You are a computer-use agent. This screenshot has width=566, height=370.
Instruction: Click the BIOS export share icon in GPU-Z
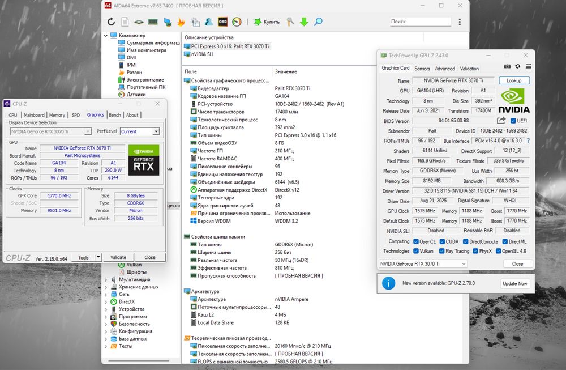(x=501, y=121)
